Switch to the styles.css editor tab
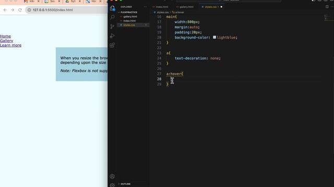 (210, 7)
